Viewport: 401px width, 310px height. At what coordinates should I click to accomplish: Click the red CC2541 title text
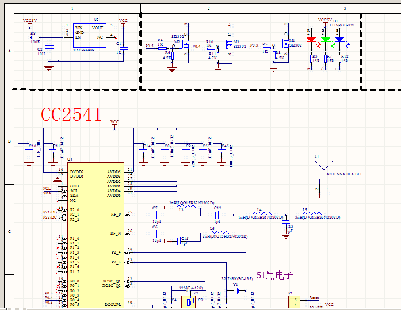tap(71, 114)
